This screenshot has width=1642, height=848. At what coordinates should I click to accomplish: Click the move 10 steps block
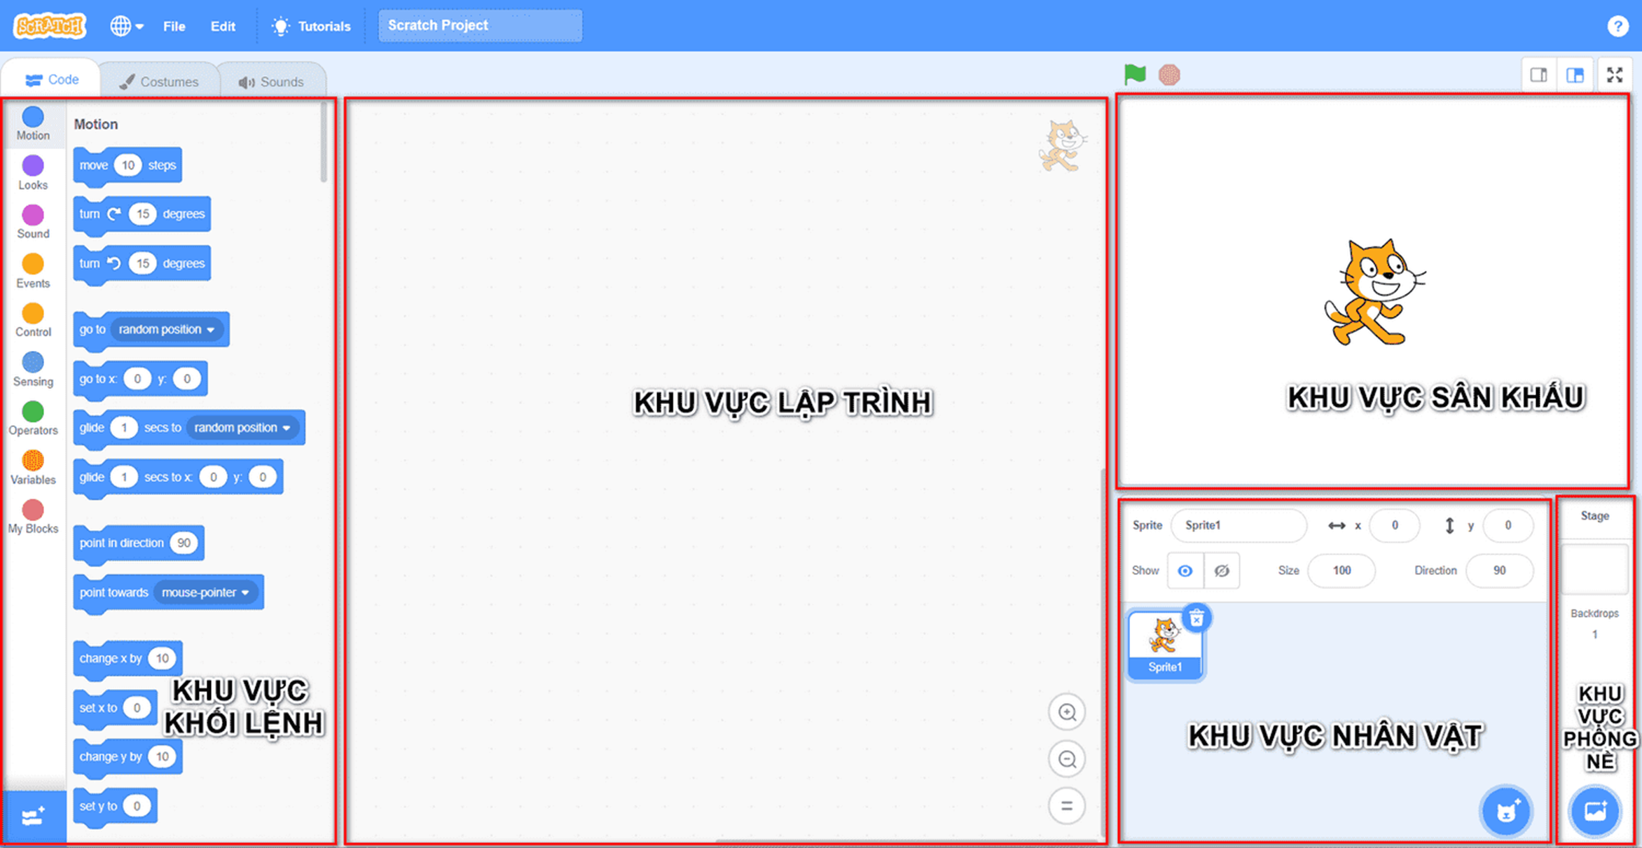(x=127, y=166)
